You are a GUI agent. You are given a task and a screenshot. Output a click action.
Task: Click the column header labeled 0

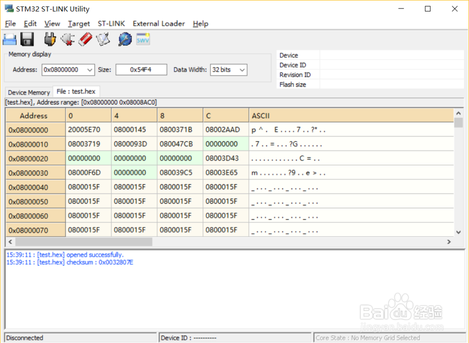[x=89, y=116]
